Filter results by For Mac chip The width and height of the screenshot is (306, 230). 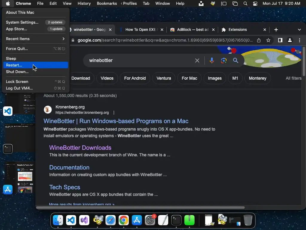pyautogui.click(x=189, y=78)
